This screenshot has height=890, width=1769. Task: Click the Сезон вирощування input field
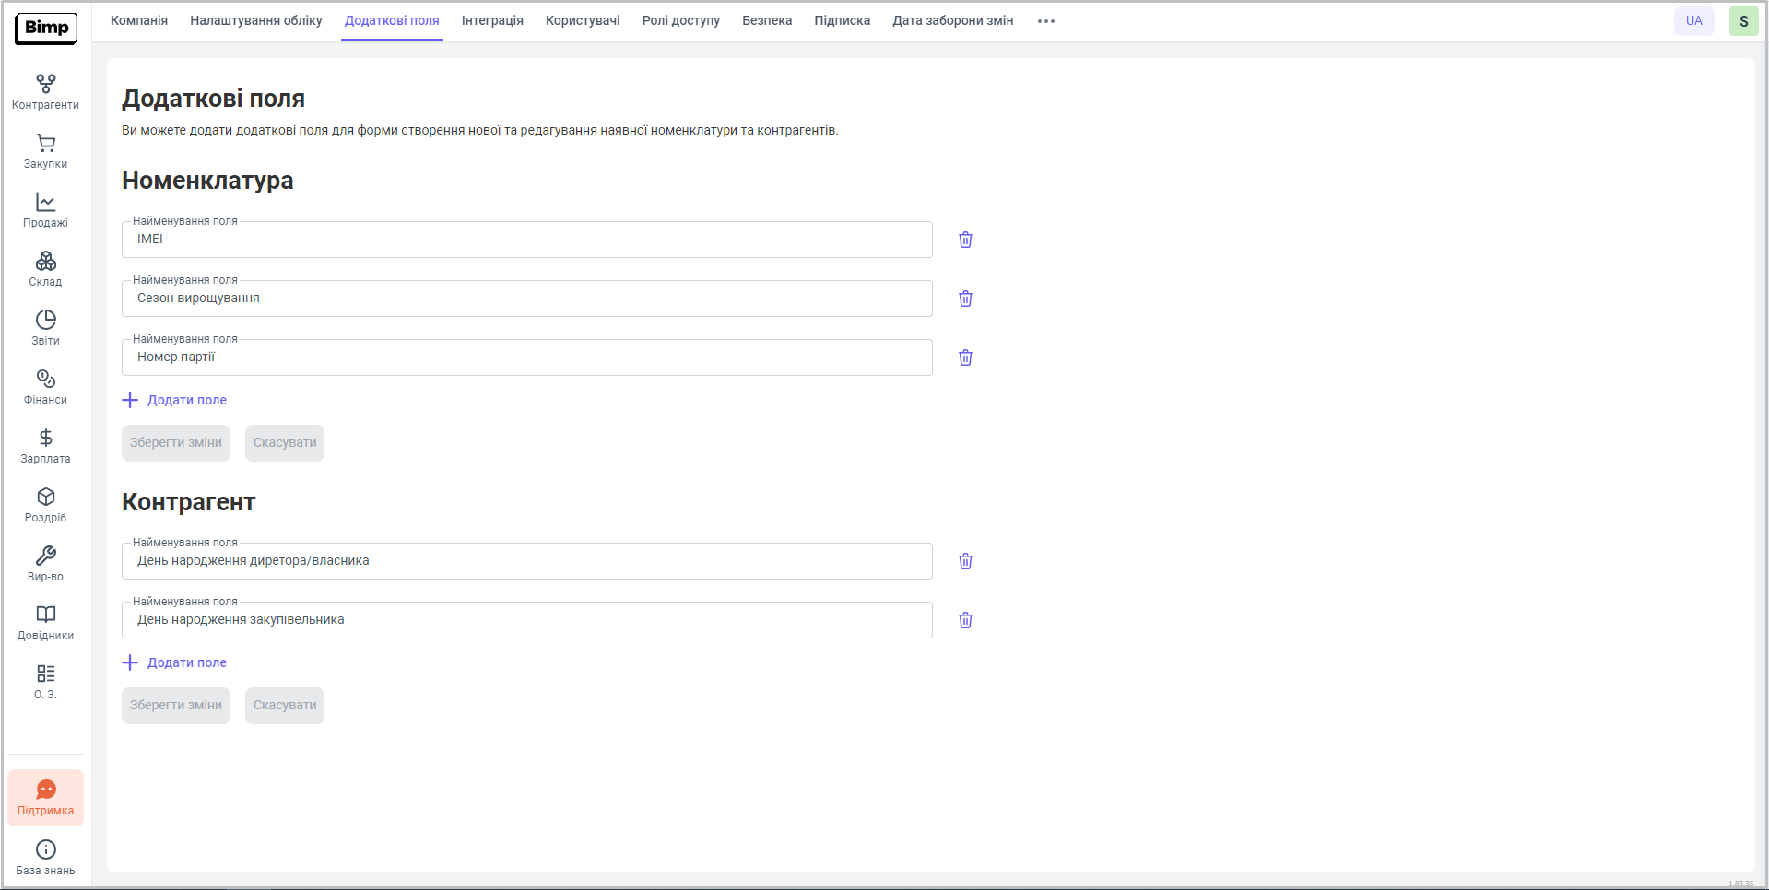pos(526,299)
